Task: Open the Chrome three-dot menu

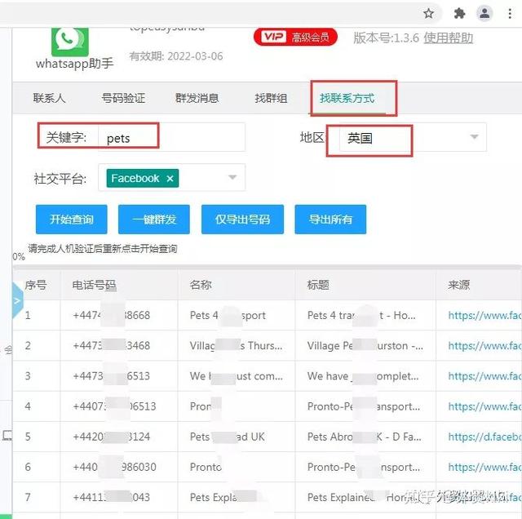Action: pyautogui.click(x=512, y=13)
